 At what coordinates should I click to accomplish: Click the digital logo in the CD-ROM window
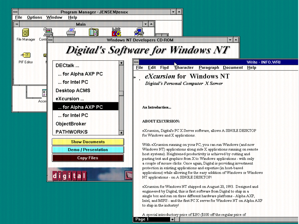[69, 176]
